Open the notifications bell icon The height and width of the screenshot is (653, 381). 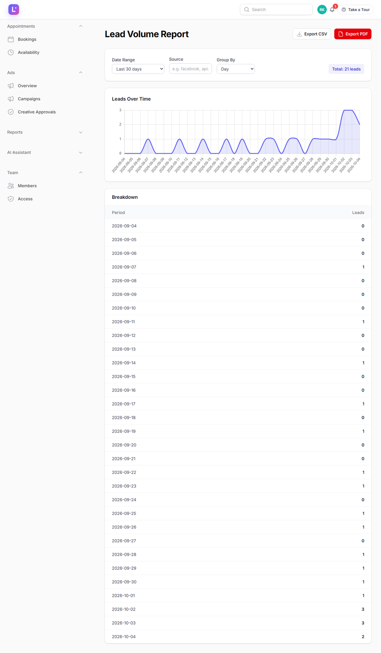(x=332, y=10)
